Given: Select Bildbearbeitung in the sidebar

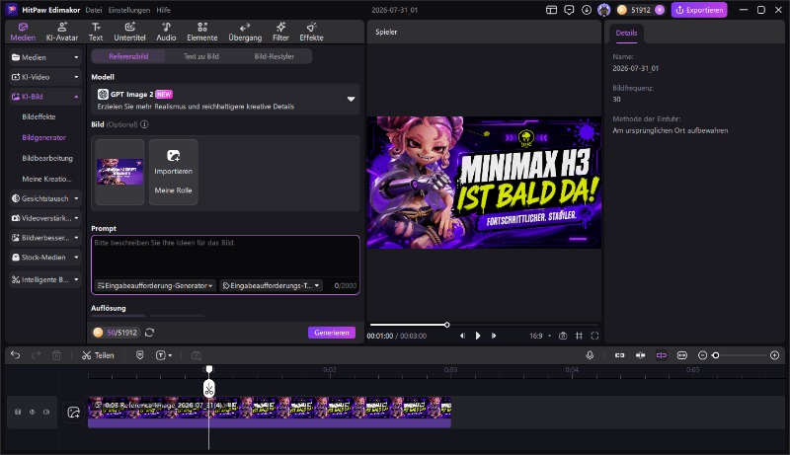Looking at the screenshot, I should pos(47,158).
